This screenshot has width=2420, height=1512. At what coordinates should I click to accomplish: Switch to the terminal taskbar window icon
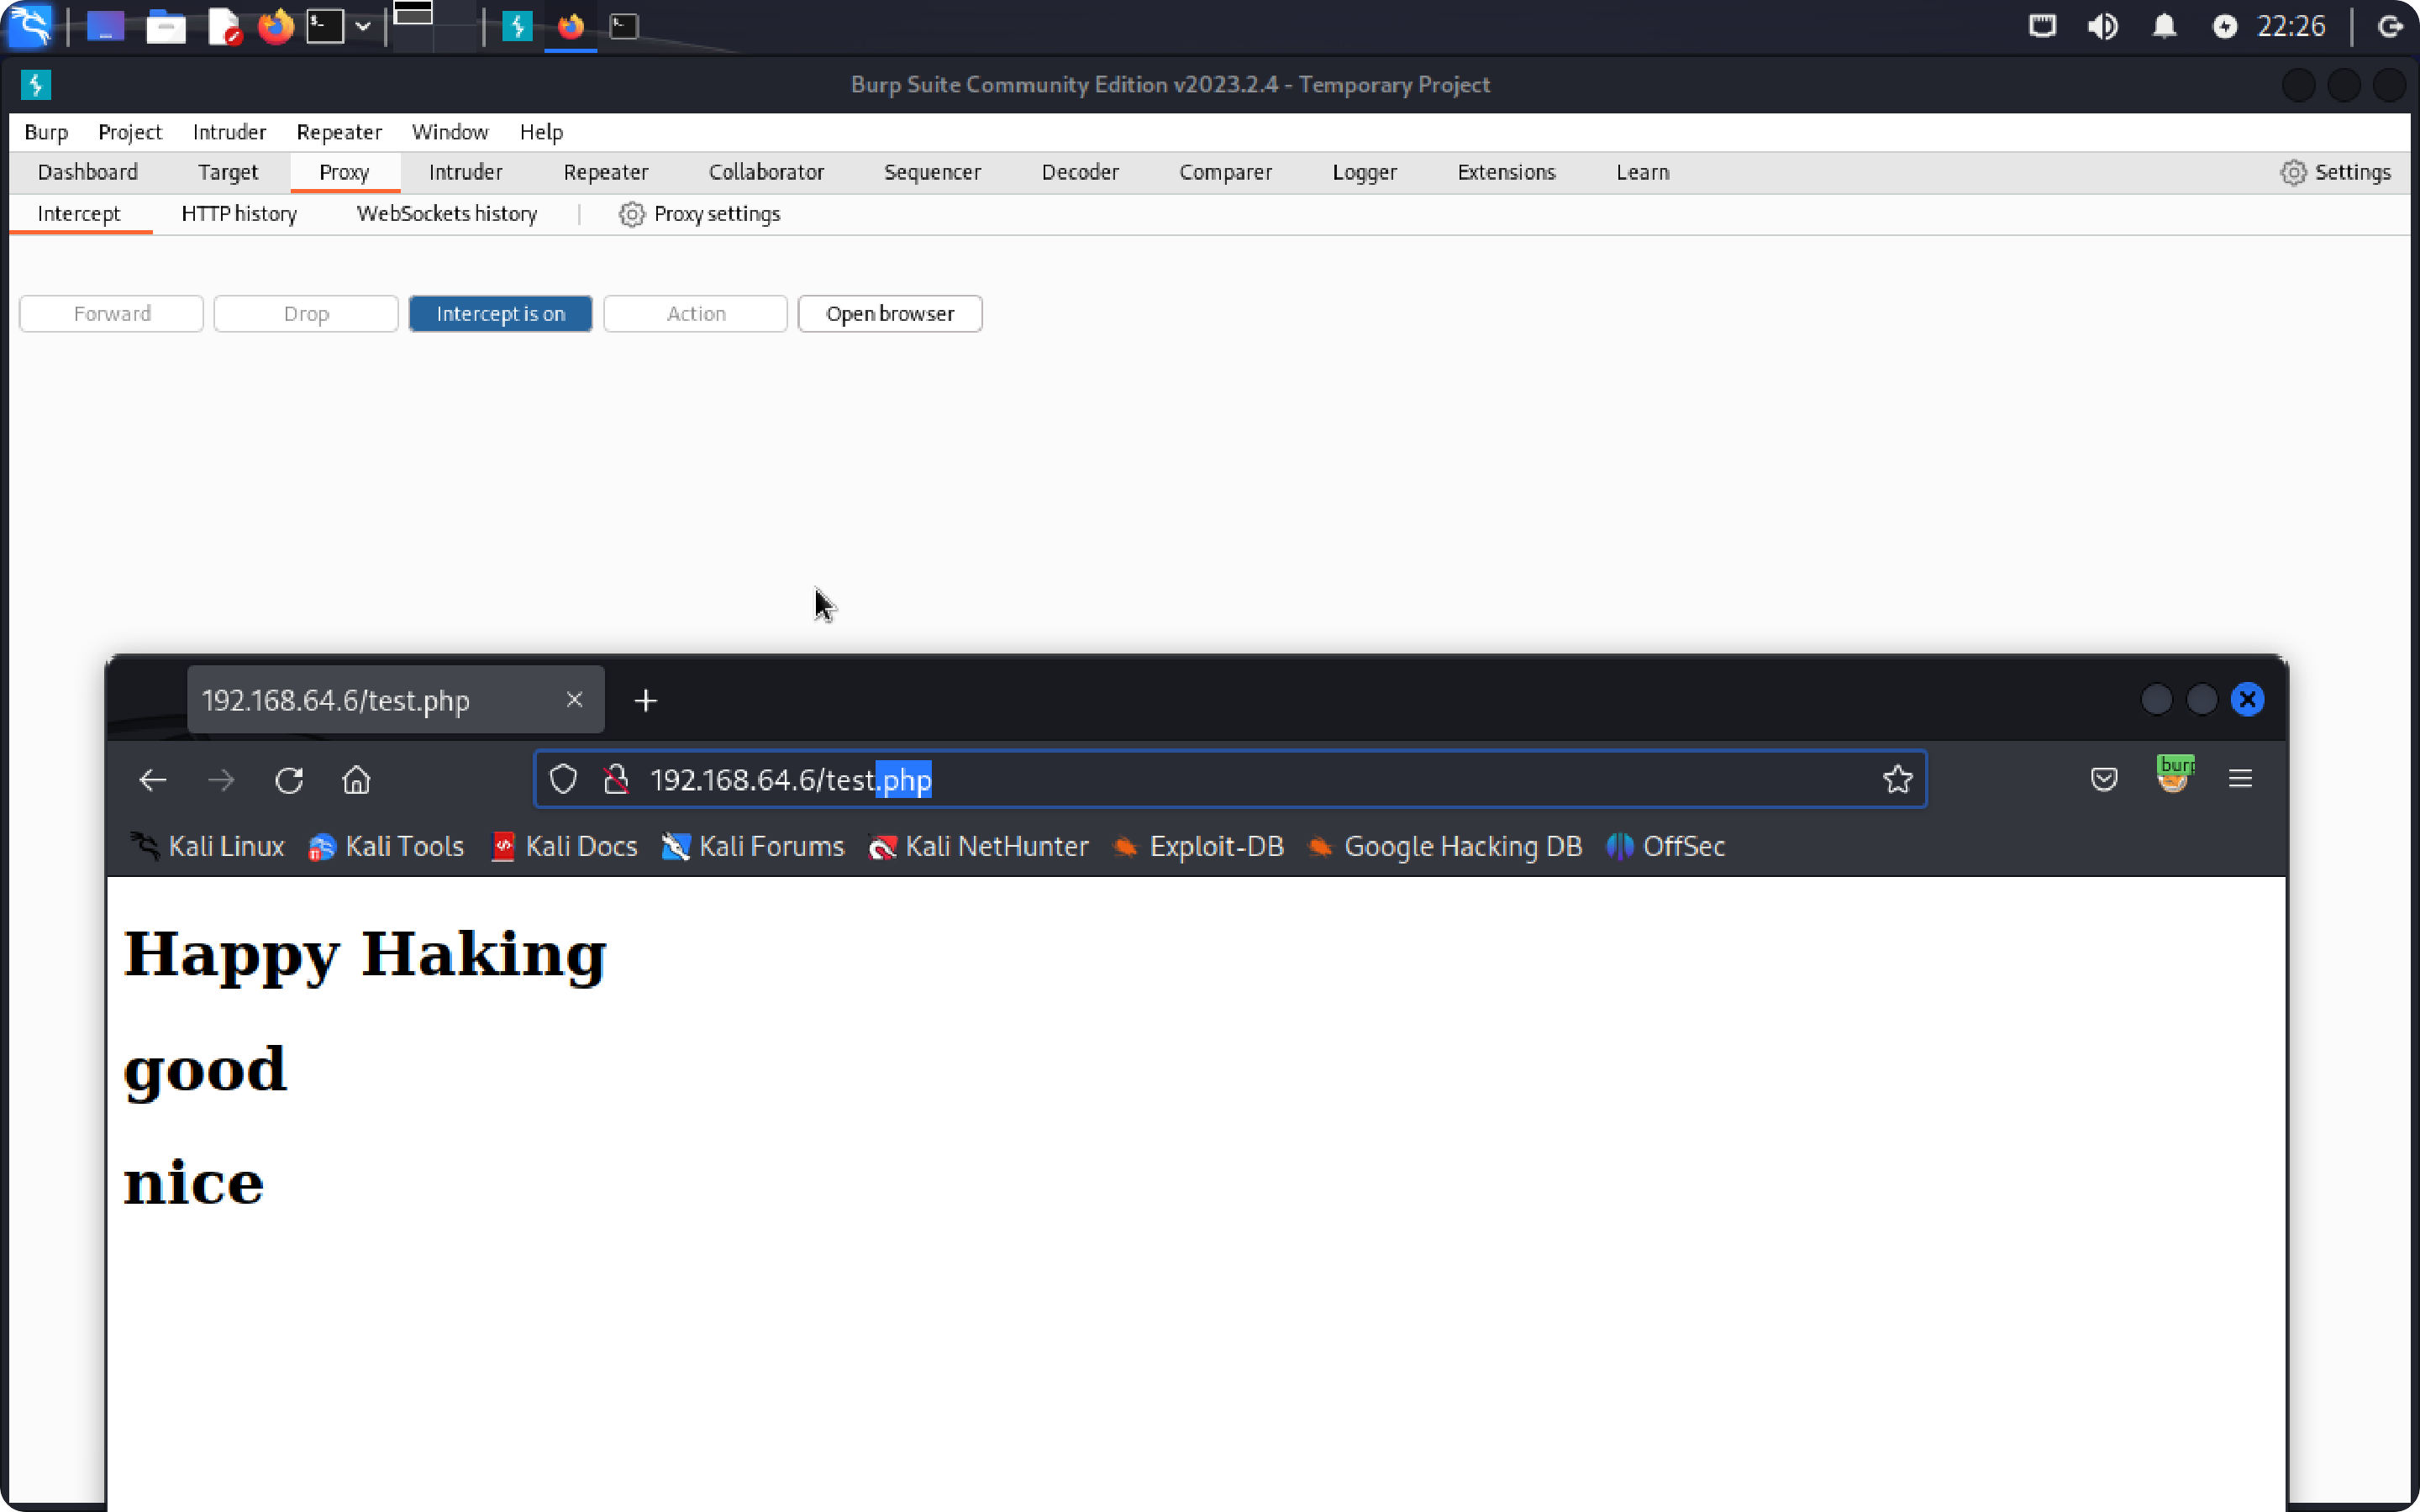pyautogui.click(x=624, y=26)
